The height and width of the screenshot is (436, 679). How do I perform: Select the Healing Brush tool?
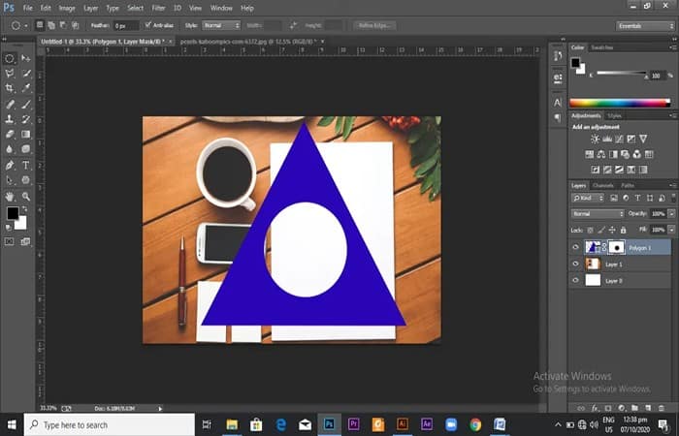pyautogui.click(x=10, y=105)
